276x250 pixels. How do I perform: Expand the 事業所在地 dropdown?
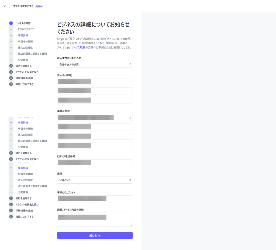[95, 118]
